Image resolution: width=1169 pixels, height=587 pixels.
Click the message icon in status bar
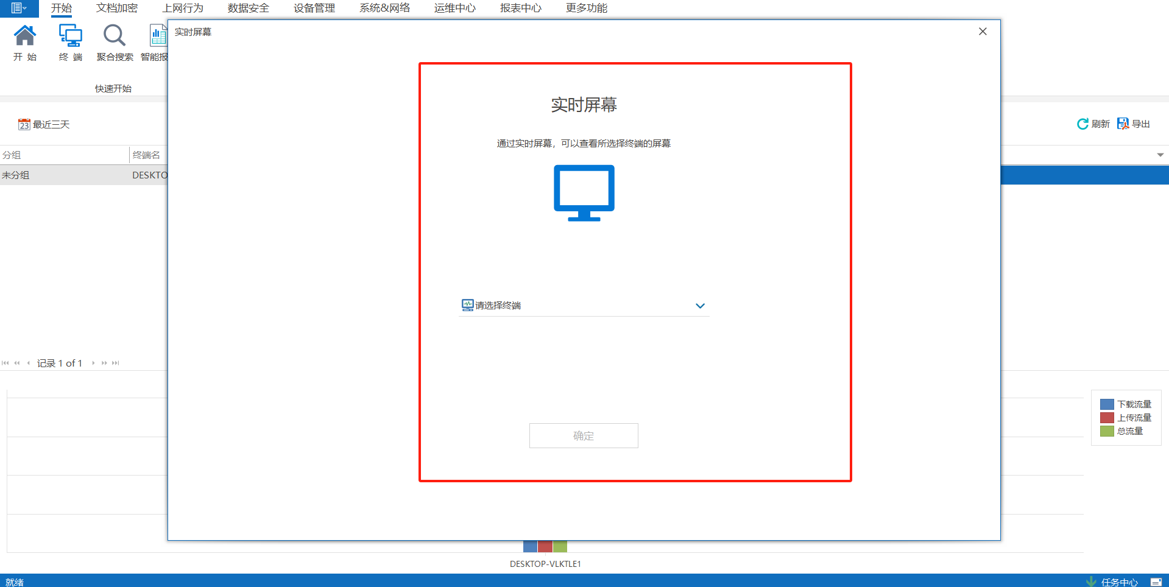1156,582
